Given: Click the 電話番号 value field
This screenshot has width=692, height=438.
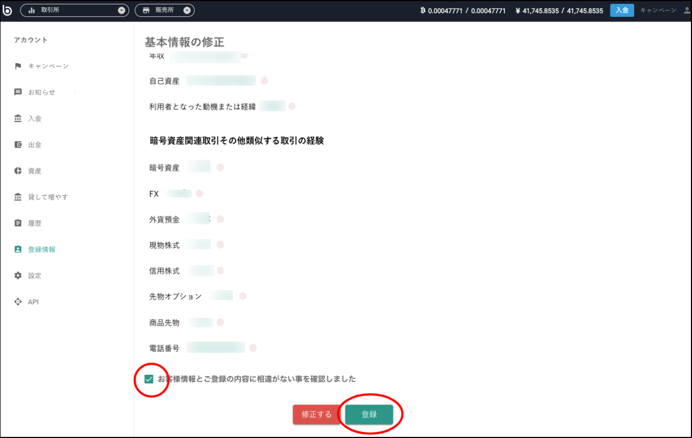Looking at the screenshot, I should [x=216, y=348].
